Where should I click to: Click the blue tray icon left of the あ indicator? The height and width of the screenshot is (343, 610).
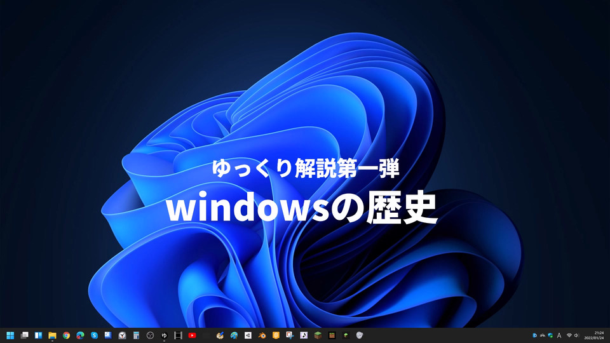point(535,335)
